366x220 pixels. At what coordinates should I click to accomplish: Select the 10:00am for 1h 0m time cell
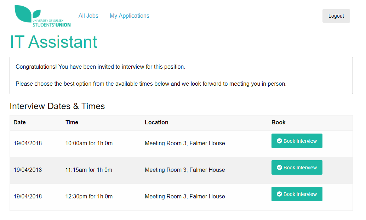click(x=89, y=143)
